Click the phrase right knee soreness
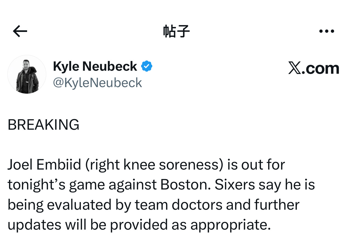This screenshot has height=249, width=353. 154,165
